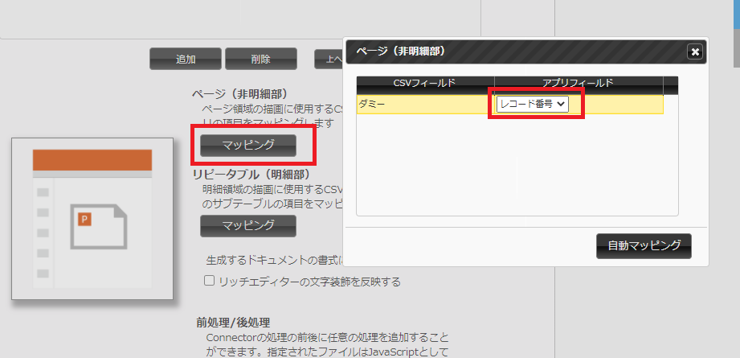
Task: Click the リピータブル（明細部） section heading
Action: click(x=251, y=173)
